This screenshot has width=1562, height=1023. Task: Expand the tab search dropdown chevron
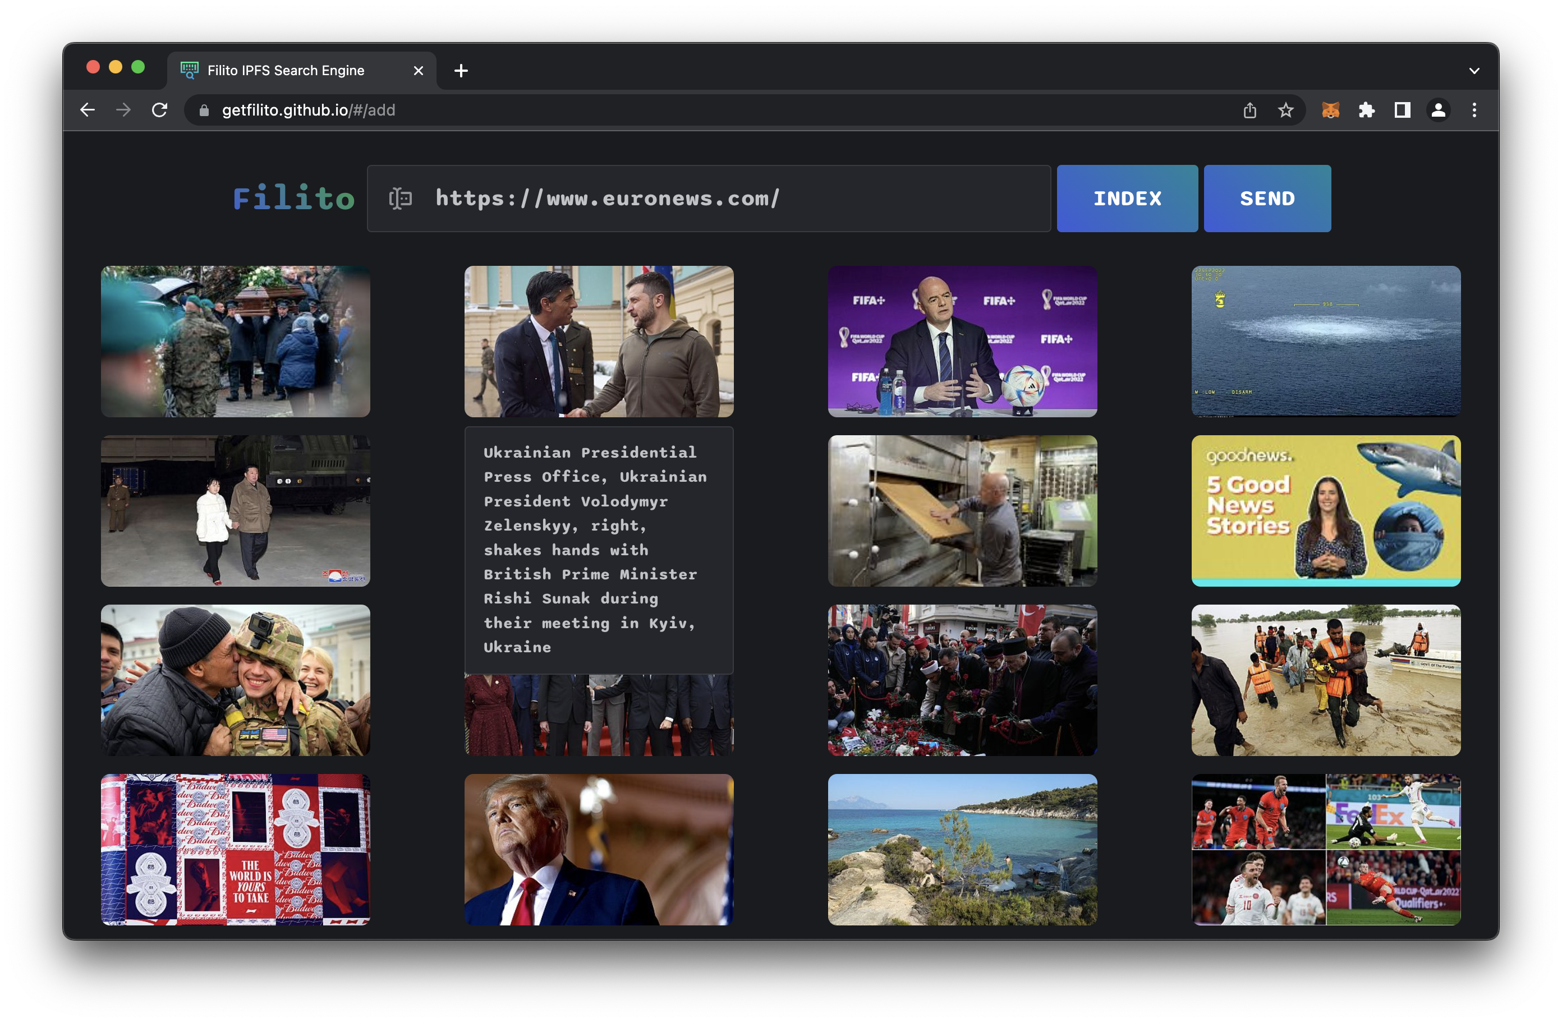tap(1474, 70)
